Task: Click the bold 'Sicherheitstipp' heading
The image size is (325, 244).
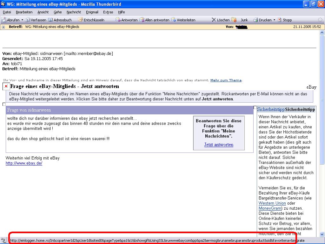Action: pyautogui.click(x=300, y=109)
